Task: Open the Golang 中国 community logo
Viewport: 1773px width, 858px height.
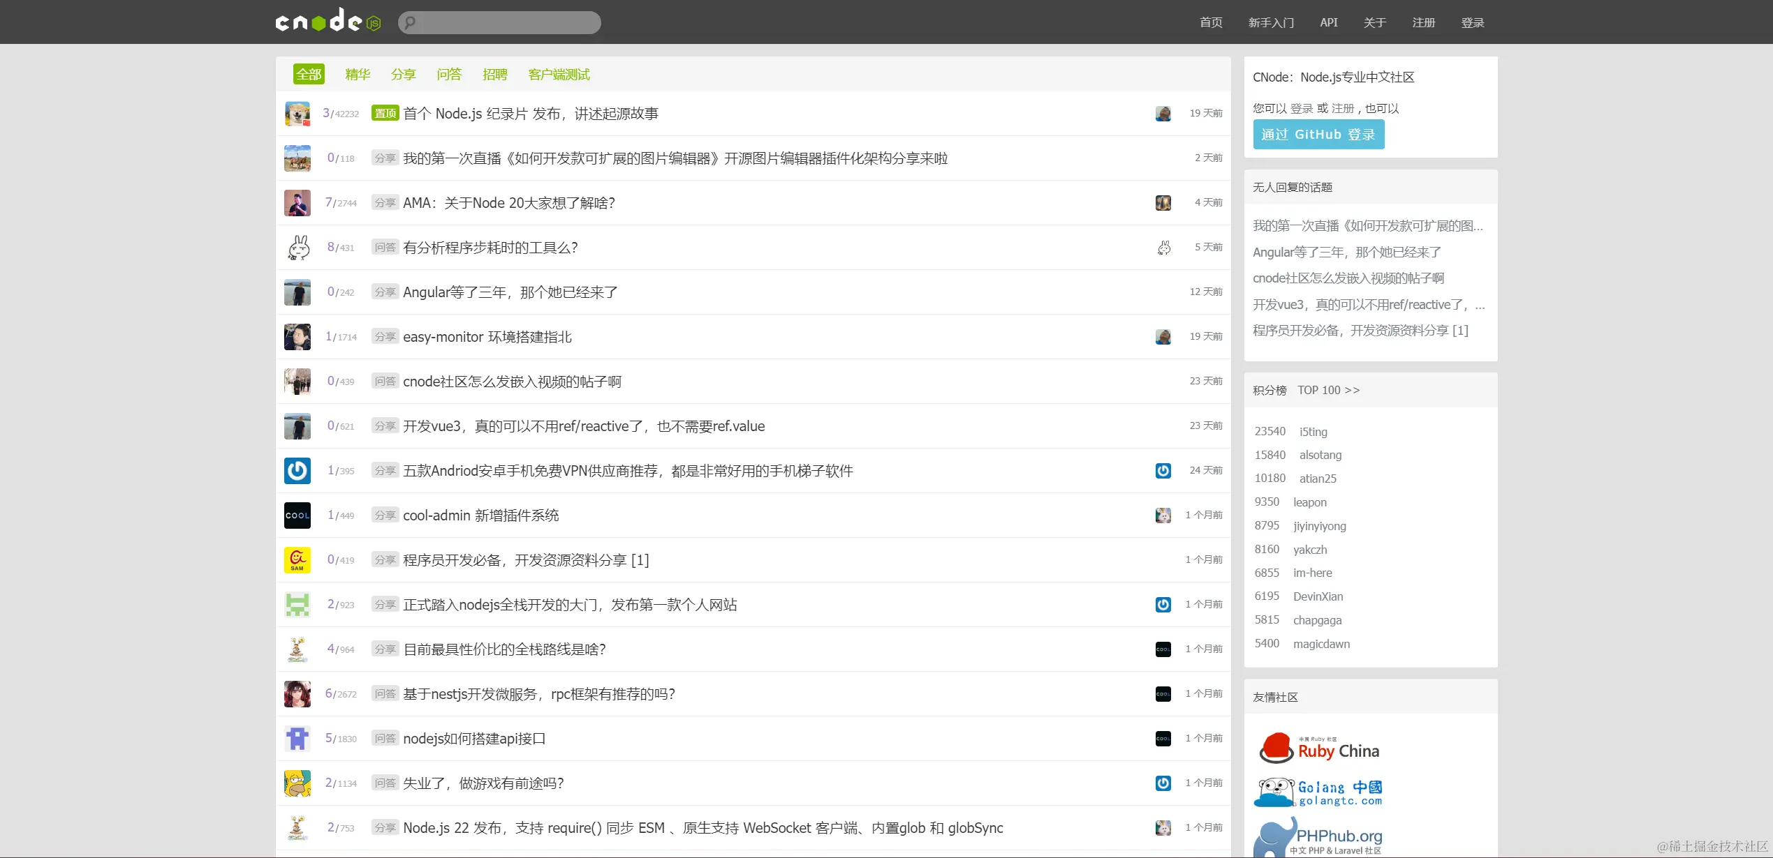Action: 1319,793
